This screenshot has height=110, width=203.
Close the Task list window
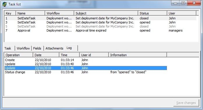194,3
